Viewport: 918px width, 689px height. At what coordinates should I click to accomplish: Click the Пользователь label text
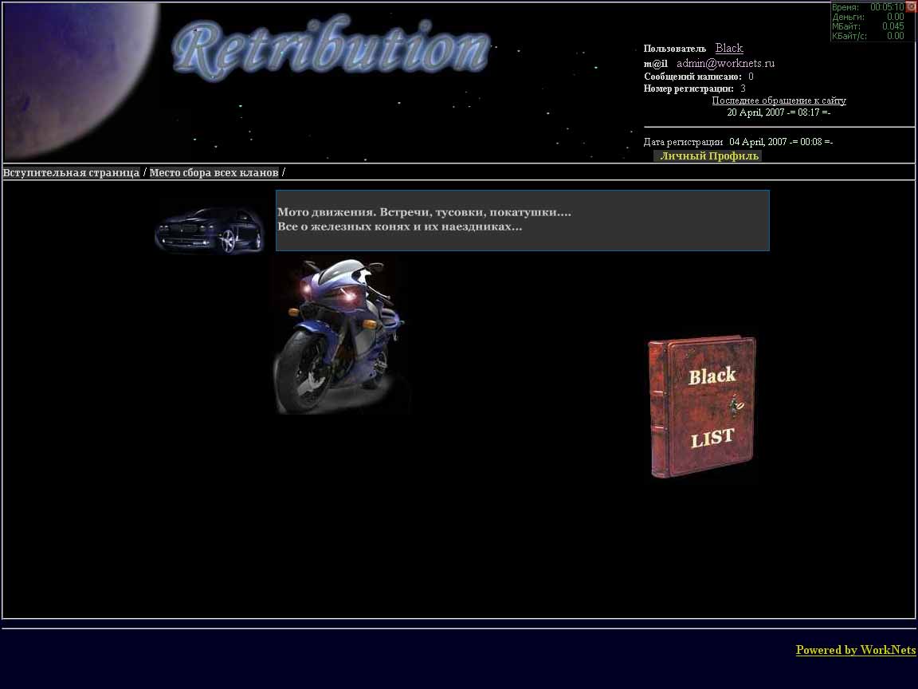tap(675, 49)
